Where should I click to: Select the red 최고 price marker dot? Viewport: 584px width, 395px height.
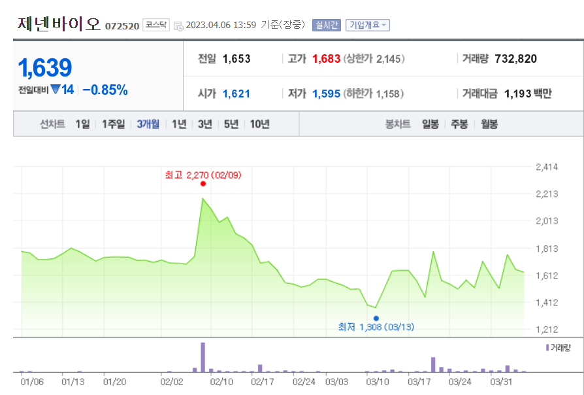[x=203, y=184]
